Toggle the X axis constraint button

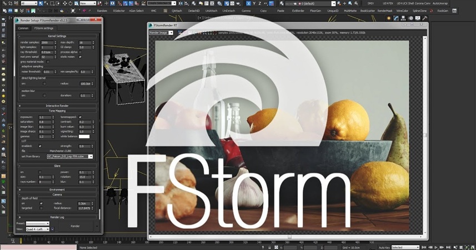249,3
